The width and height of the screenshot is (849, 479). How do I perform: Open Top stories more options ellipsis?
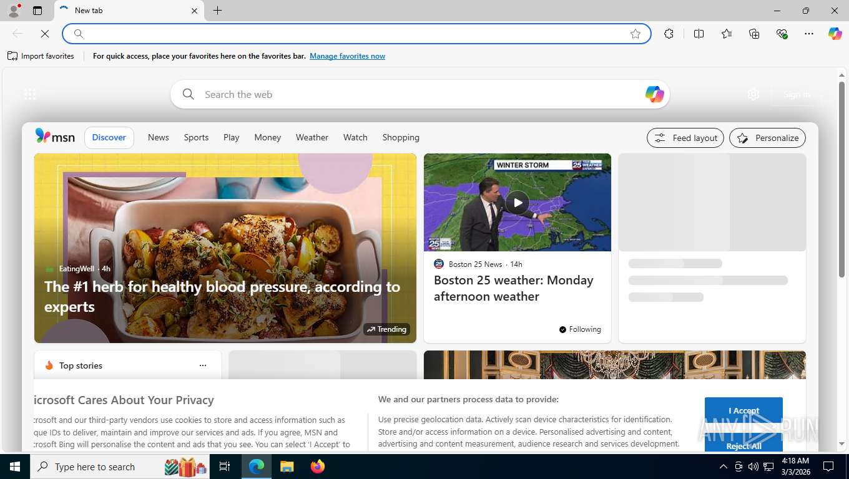click(x=202, y=365)
